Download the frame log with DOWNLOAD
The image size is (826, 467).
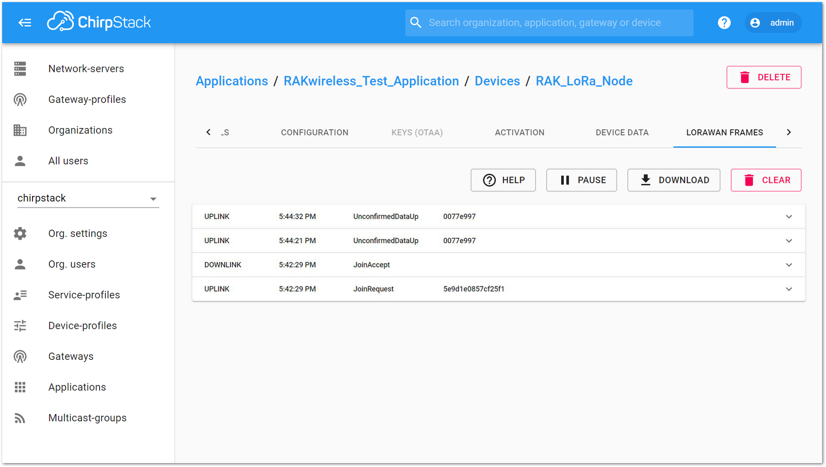(x=674, y=180)
